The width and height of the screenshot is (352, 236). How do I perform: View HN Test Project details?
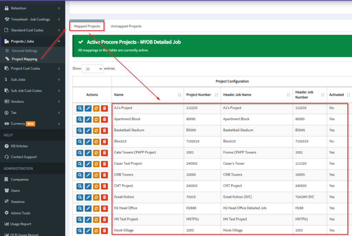point(80,220)
